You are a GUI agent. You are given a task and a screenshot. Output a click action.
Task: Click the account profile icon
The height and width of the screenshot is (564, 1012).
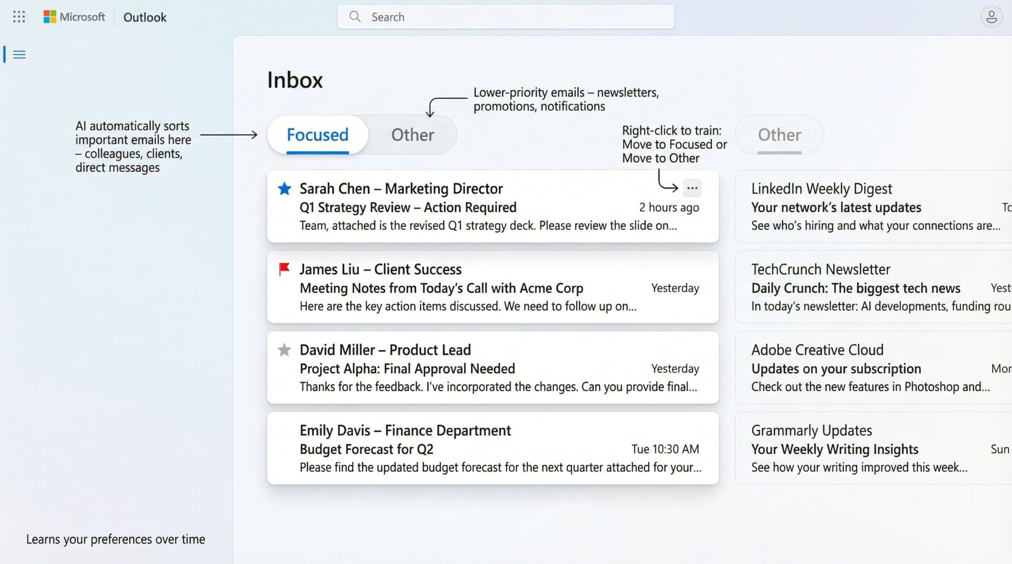991,16
